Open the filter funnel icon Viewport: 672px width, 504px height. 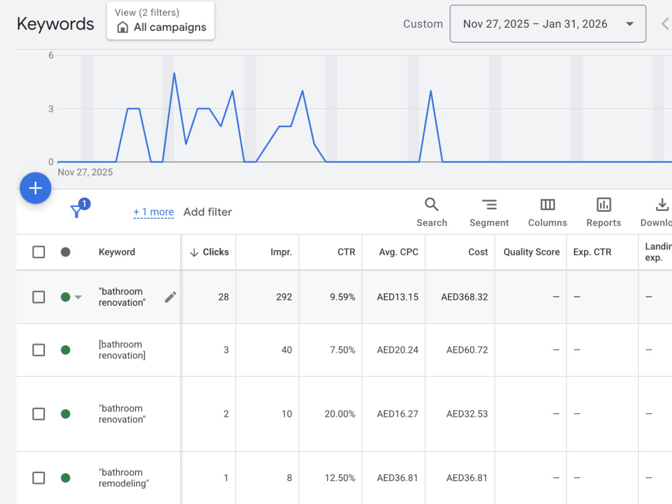click(77, 211)
